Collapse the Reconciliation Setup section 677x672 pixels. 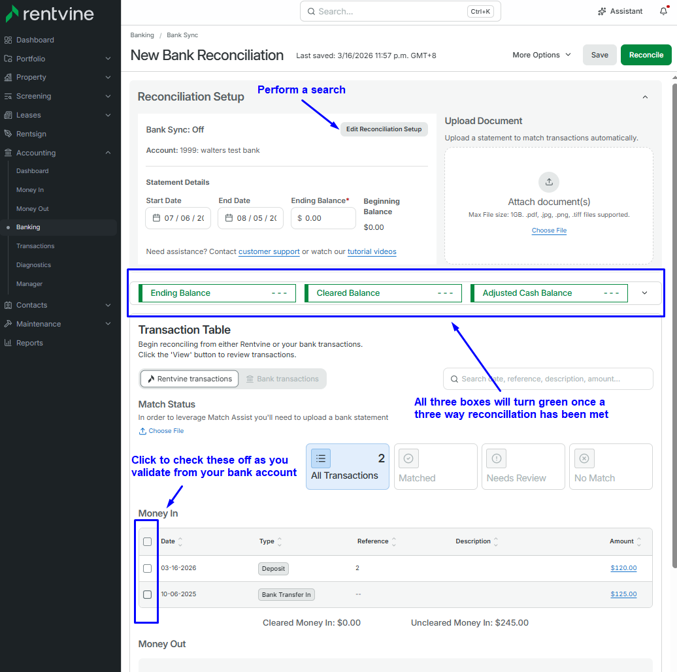pyautogui.click(x=645, y=97)
